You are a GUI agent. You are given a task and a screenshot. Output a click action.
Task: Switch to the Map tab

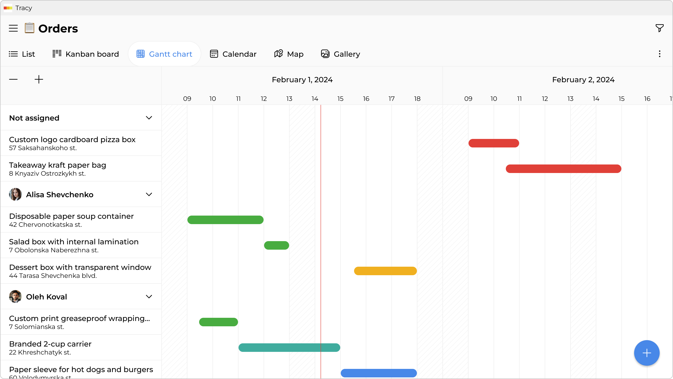tap(289, 54)
